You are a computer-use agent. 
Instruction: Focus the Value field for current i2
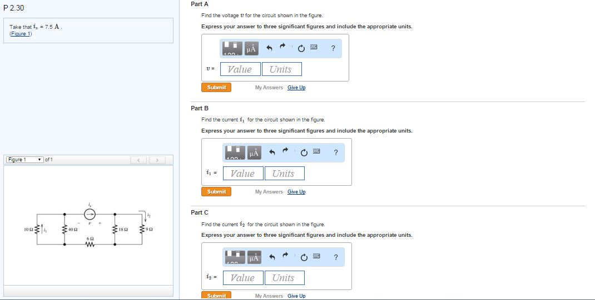coord(243,278)
